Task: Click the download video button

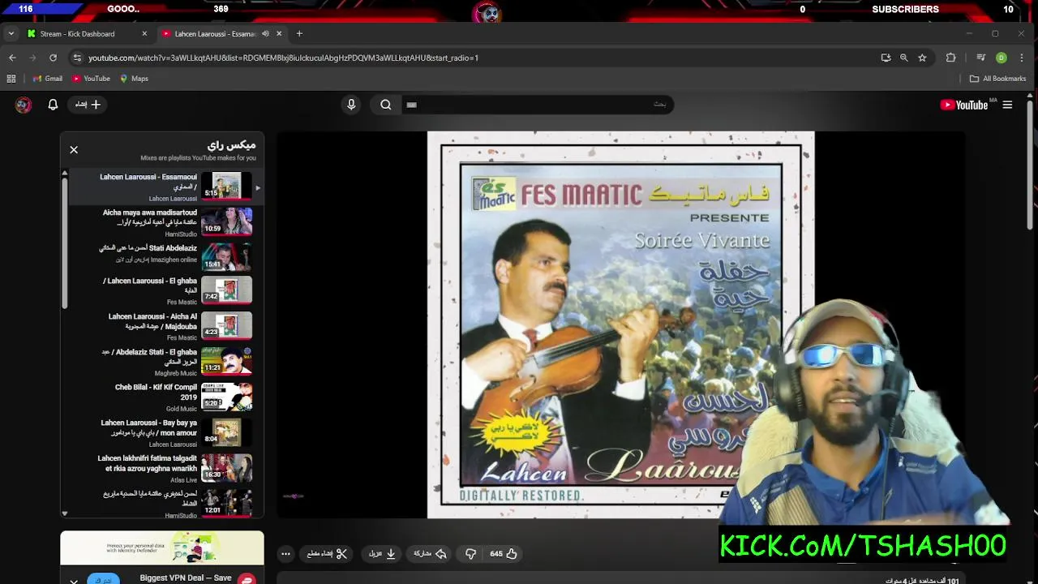Action: pos(382,554)
